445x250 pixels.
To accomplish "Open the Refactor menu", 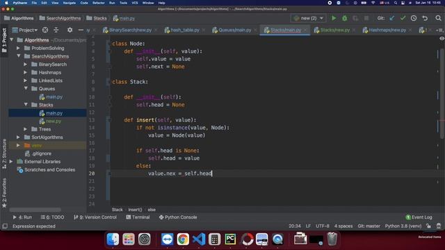I will click(x=98, y=3).
